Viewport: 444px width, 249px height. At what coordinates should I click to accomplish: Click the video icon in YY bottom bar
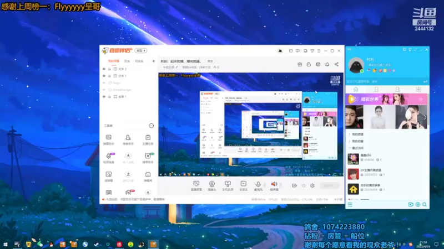(411, 204)
